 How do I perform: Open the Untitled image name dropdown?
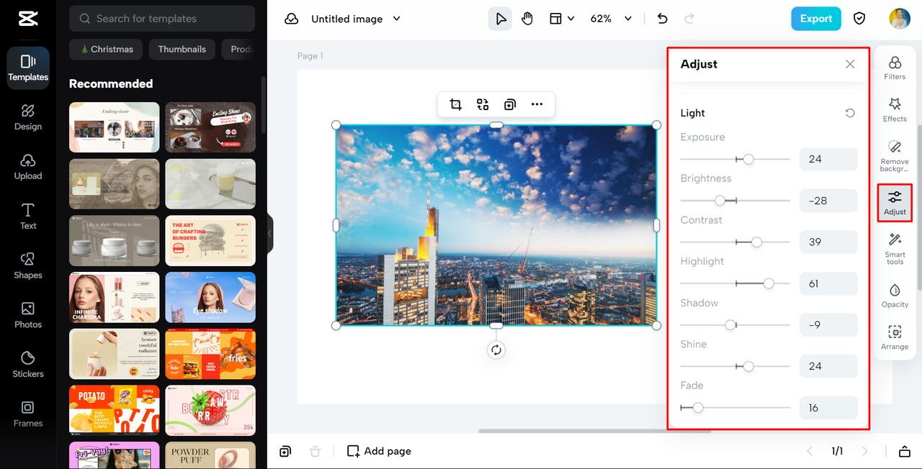355,19
